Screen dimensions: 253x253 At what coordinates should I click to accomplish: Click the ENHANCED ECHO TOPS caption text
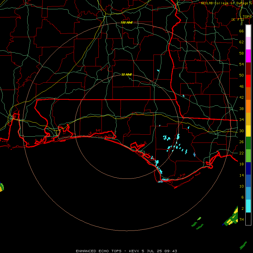pyautogui.click(x=99, y=251)
